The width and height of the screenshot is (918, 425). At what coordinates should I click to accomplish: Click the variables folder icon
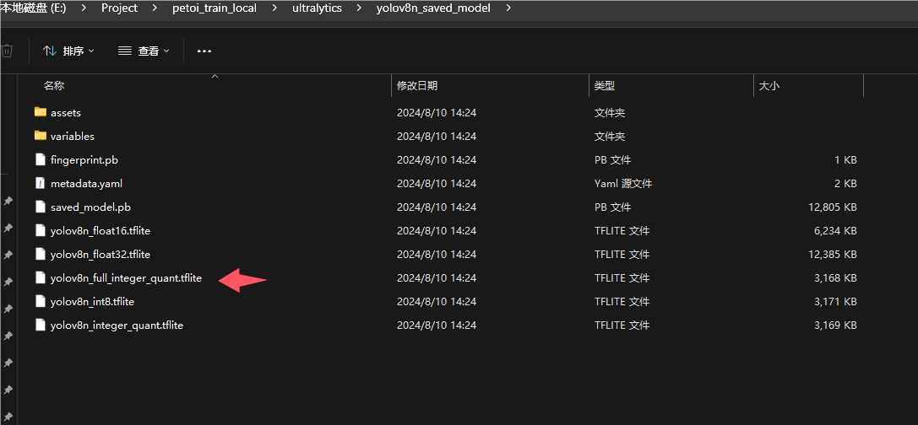point(40,136)
